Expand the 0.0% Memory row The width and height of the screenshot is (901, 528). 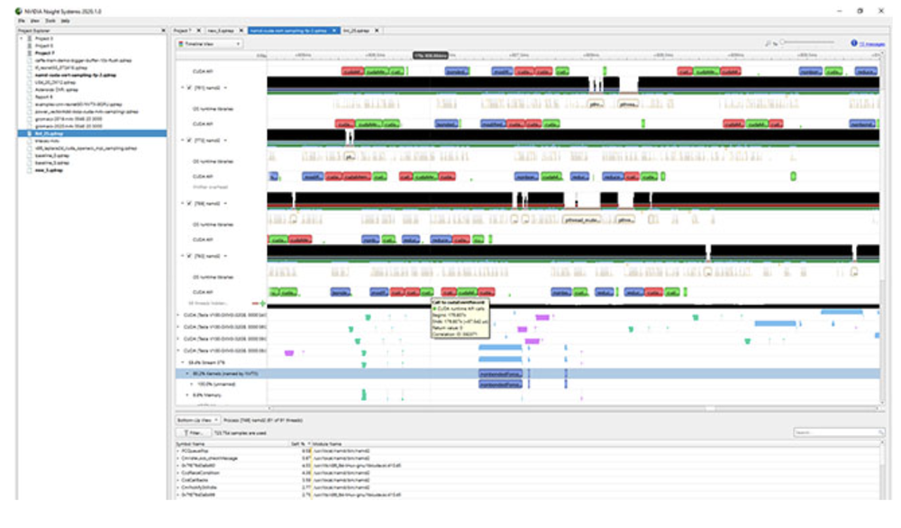point(187,396)
